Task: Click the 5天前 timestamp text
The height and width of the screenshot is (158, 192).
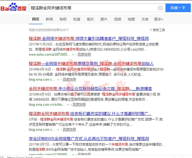Action: pyautogui.click(x=33, y=119)
